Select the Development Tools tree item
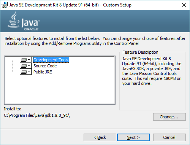The height and width of the screenshot is (145, 190). click(51, 60)
